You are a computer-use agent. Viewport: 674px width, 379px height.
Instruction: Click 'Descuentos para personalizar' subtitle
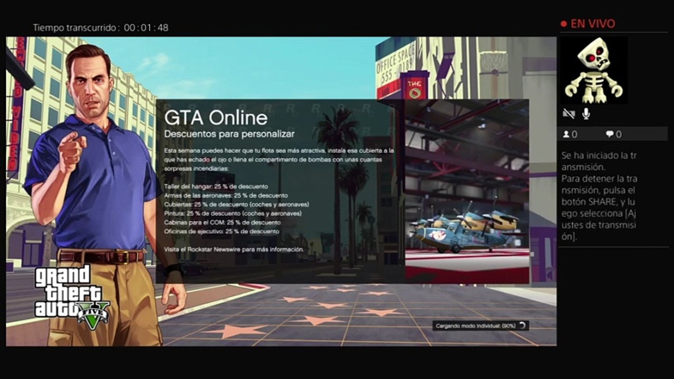[229, 134]
